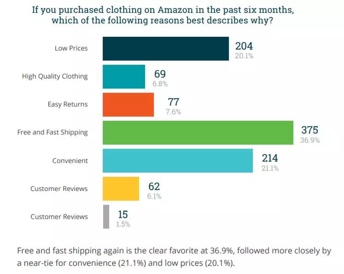Click the Convenient category label
The width and height of the screenshot is (344, 274).
[x=70, y=161]
